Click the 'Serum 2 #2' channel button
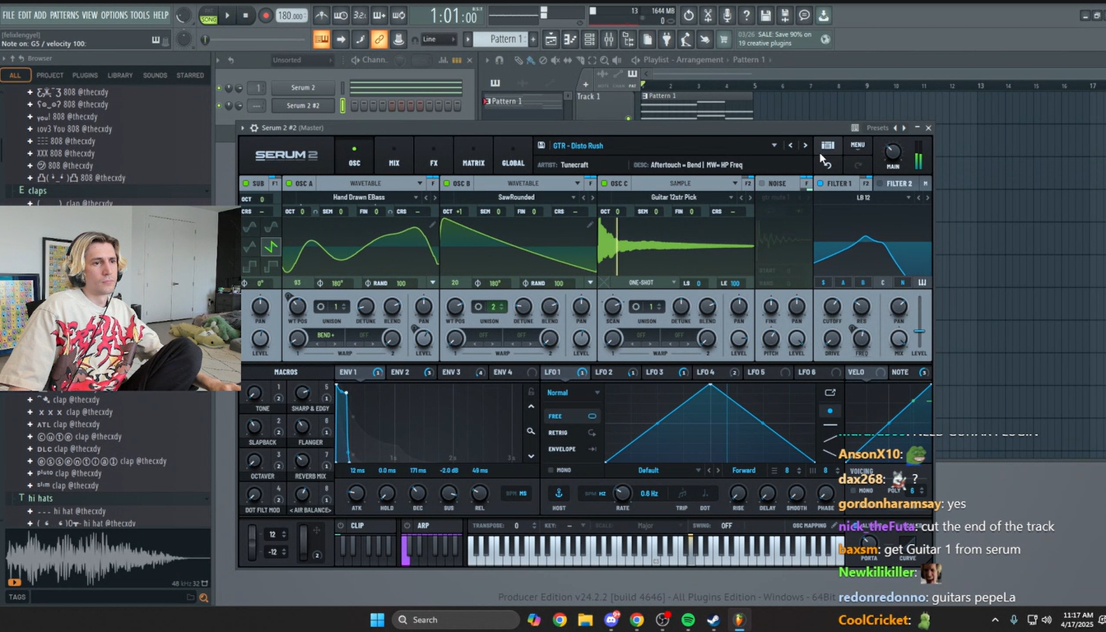The height and width of the screenshot is (632, 1106). click(x=303, y=105)
